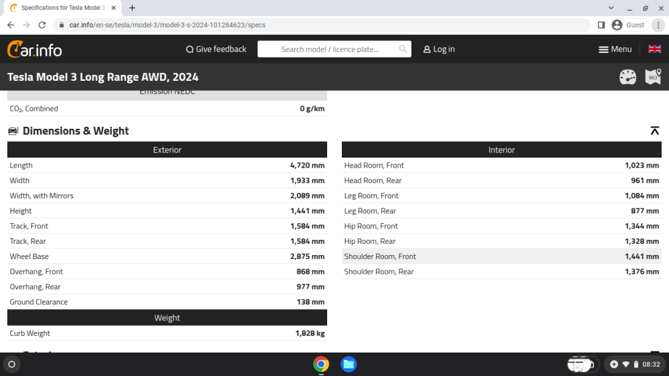
Task: Select the Specifications for Tesla Model 3 tab
Action: tap(63, 7)
